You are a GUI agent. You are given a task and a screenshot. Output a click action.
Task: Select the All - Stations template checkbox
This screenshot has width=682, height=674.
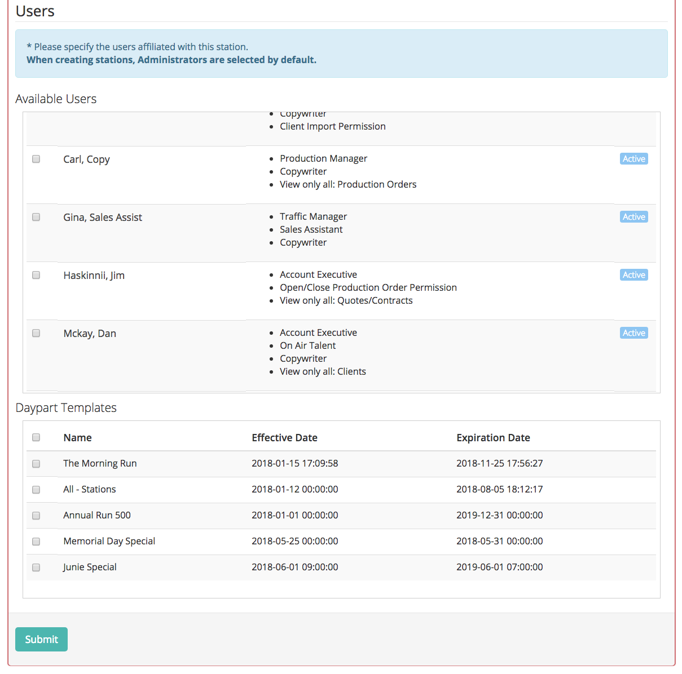[36, 490]
